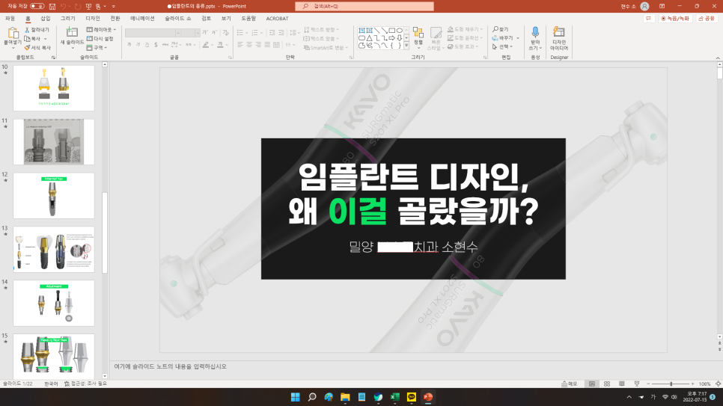Screen dimensions: 723x406
Task: Toggle the Notes (메모) pane in status bar
Action: click(569, 384)
